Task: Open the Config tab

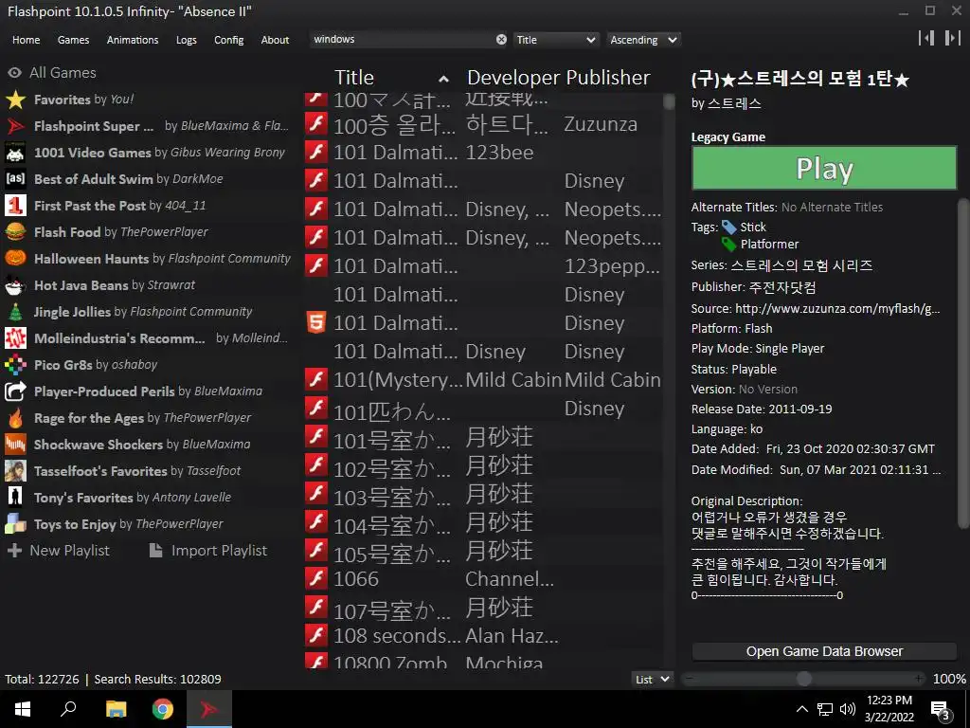Action: coord(229,40)
